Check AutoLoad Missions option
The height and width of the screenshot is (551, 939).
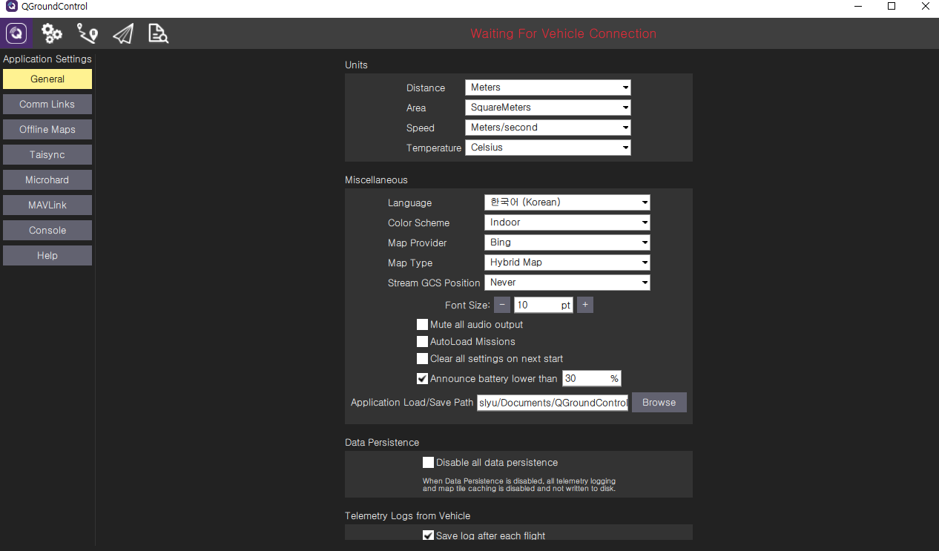pyautogui.click(x=422, y=341)
